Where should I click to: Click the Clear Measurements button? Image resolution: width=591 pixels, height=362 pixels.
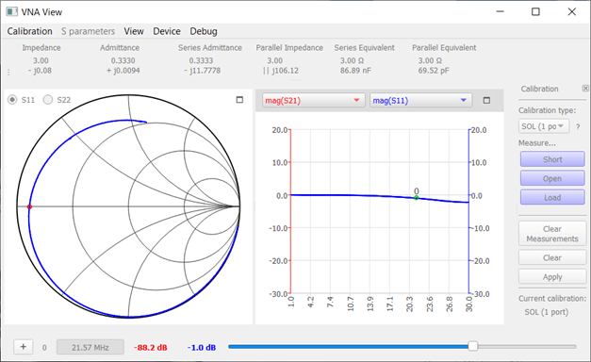point(552,234)
